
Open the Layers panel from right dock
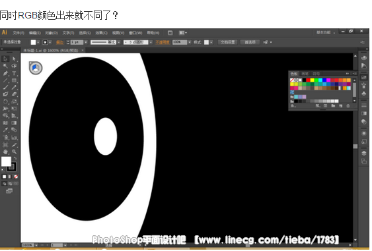click(363, 153)
